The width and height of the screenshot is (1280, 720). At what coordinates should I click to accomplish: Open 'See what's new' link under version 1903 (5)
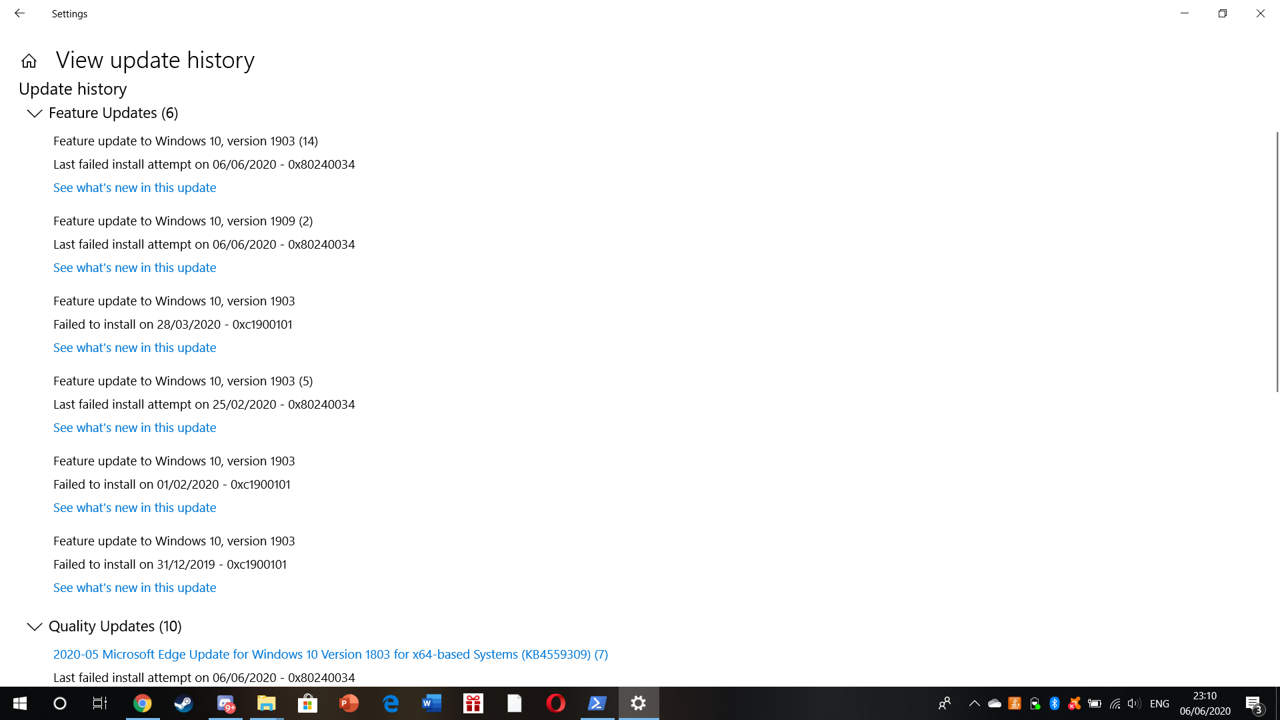tap(135, 427)
